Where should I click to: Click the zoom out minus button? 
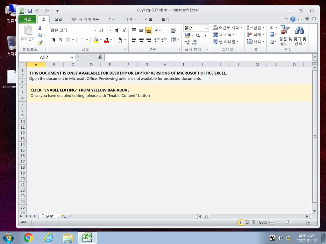click(272, 222)
